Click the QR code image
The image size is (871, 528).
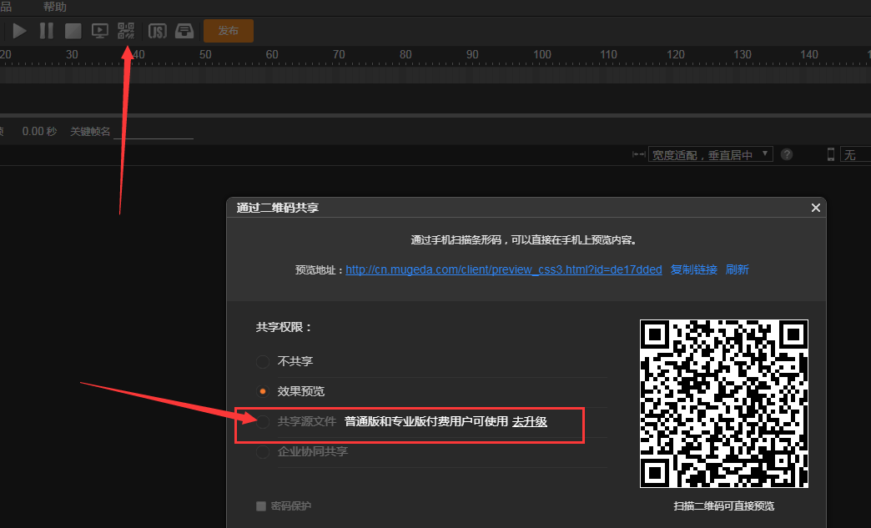click(x=724, y=404)
